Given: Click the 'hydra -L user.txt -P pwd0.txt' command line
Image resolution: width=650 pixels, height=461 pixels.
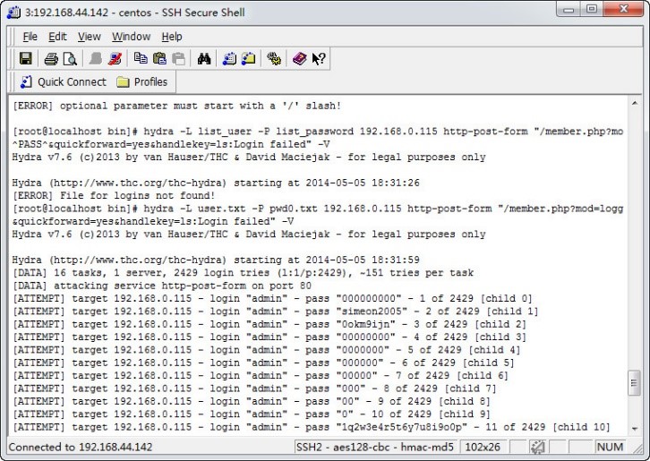Looking at the screenshot, I should click(x=318, y=208).
